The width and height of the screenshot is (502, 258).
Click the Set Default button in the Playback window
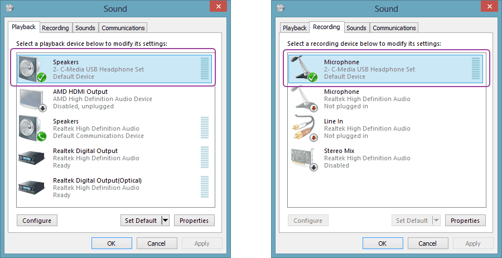(141, 221)
